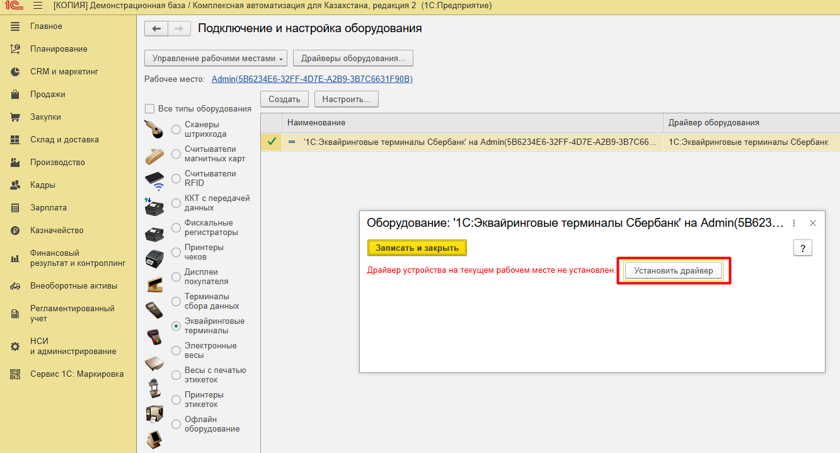The height and width of the screenshot is (453, 840).
Task: Open the dialog's three-dot options menu
Action: [794, 223]
